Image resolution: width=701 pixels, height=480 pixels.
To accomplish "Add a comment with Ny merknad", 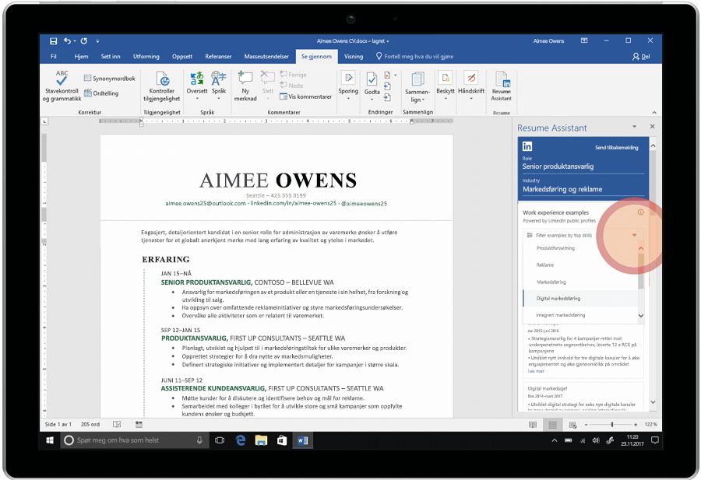I will point(245,79).
